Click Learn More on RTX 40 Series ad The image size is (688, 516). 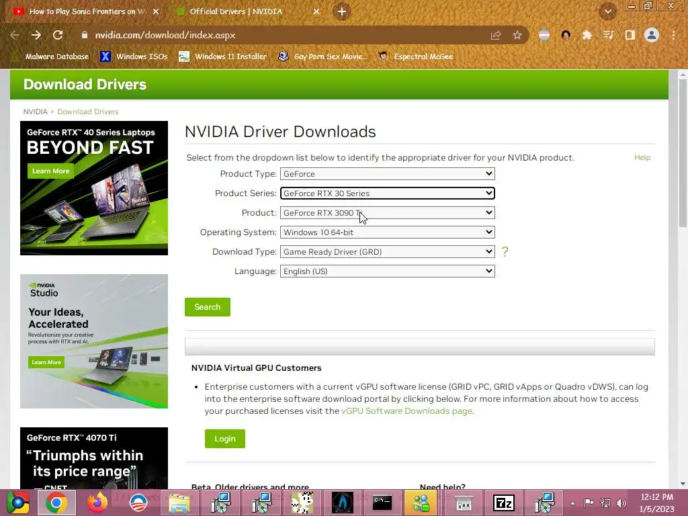pos(51,171)
